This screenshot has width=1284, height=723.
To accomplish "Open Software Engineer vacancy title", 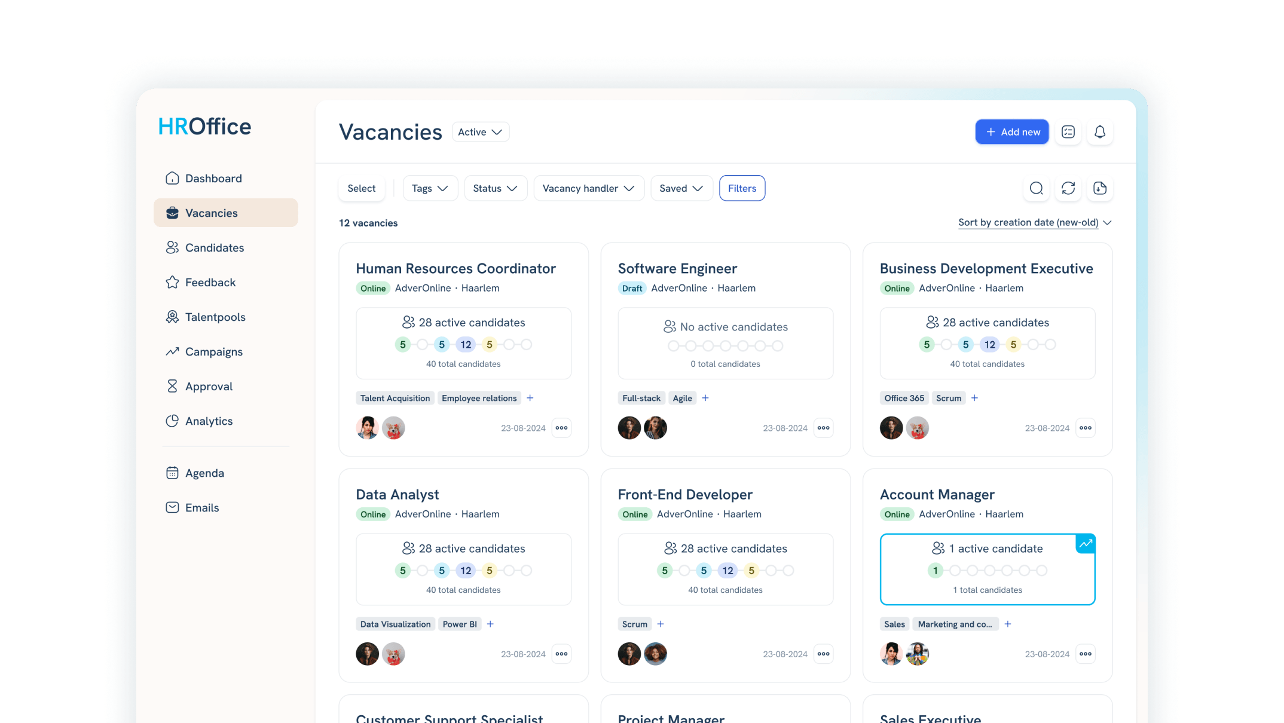I will click(677, 268).
